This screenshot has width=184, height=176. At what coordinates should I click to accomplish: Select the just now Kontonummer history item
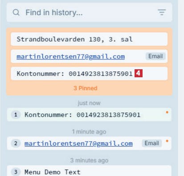coord(89,115)
